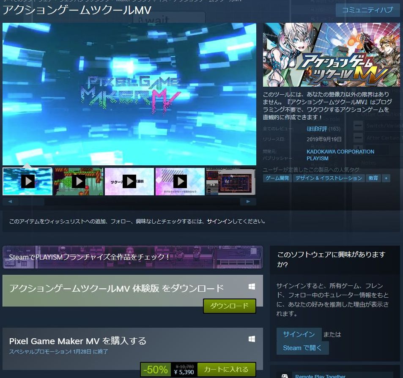
Task: Click the サインイン link in wishlist notice
Action: pos(220,221)
